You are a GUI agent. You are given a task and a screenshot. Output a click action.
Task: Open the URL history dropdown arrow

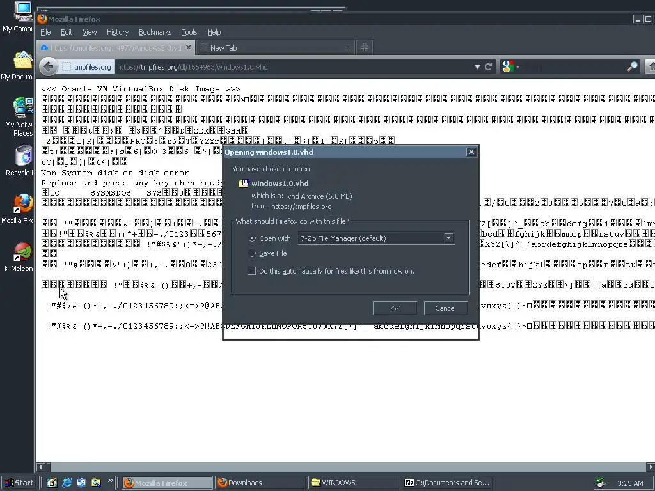477,66
